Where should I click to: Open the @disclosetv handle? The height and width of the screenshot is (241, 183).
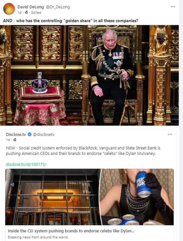(44, 135)
